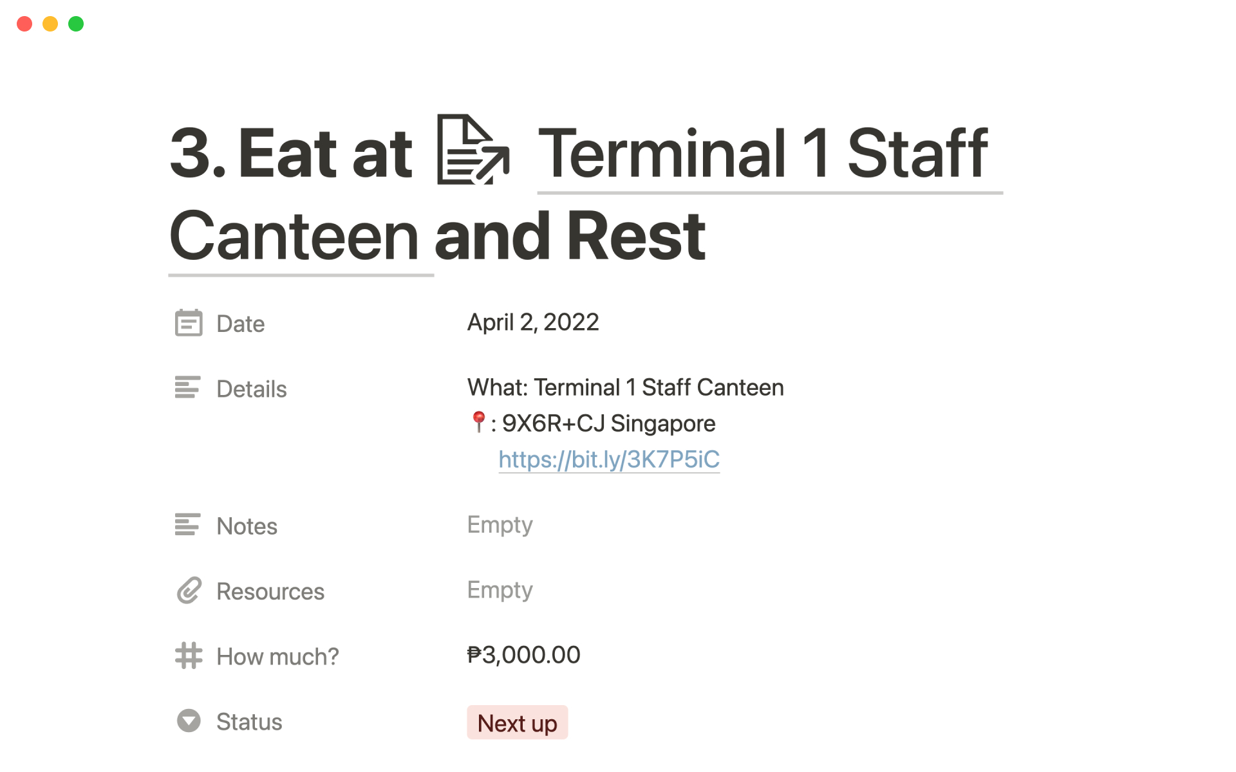Click the How much number hash icon

tap(189, 656)
